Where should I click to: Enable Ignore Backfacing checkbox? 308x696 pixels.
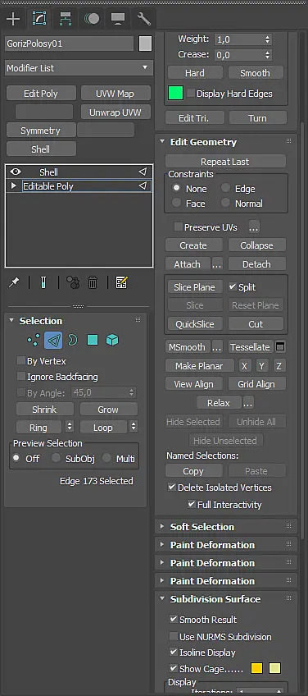[20, 377]
